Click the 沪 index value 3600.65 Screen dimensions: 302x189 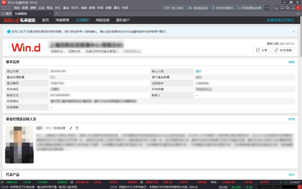(x=12, y=182)
